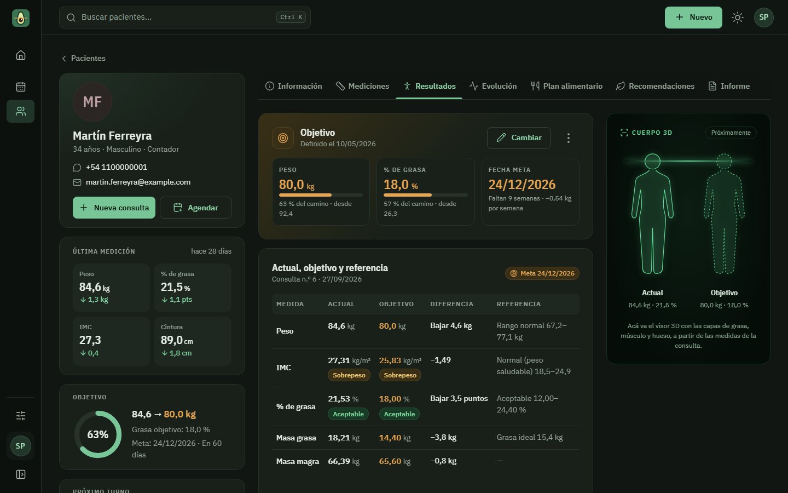The height and width of the screenshot is (493, 788).
Task: Click the Cuerpo 3D scan icon
Action: (x=624, y=133)
